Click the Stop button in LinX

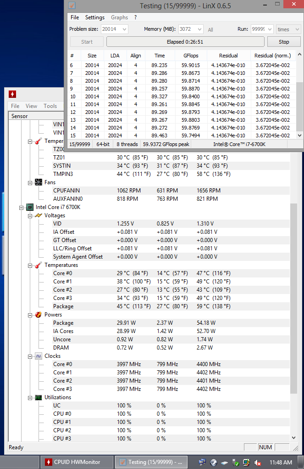pyautogui.click(x=284, y=42)
